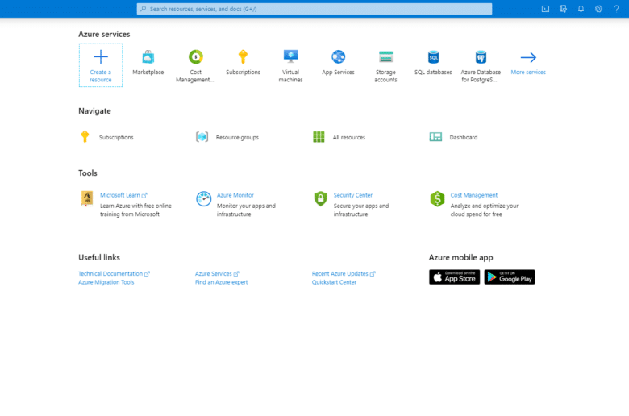
Task: Open the Security Center link
Action: click(353, 195)
